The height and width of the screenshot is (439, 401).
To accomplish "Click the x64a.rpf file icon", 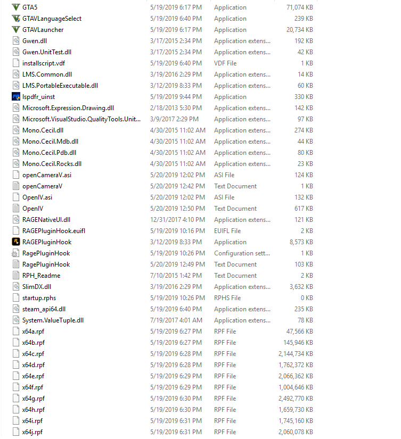I will [16, 332].
